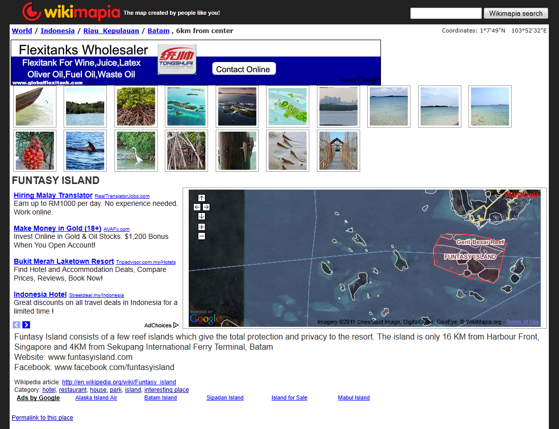The image size is (559, 429).
Task: Pan the map up with the arrow
Action: pos(201,198)
